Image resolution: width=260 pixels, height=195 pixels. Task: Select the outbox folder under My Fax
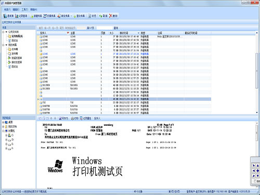click(13, 54)
